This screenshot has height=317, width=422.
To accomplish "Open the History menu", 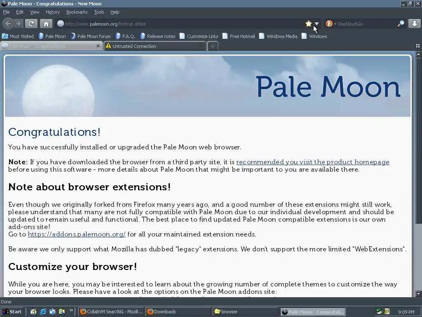I will (x=53, y=12).
